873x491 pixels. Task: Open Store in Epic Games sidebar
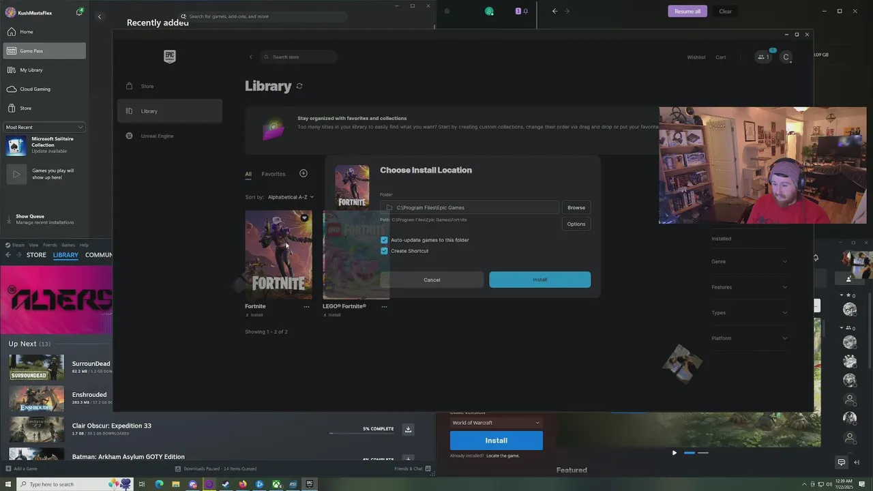[x=170, y=86]
